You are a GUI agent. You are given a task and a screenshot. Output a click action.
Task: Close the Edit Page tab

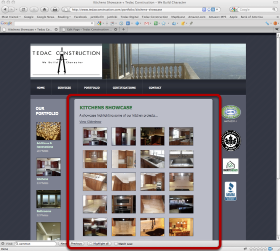click(115, 30)
